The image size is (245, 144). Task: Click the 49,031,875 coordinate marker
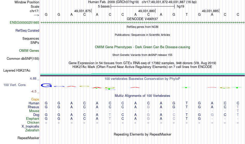(x=83, y=11)
